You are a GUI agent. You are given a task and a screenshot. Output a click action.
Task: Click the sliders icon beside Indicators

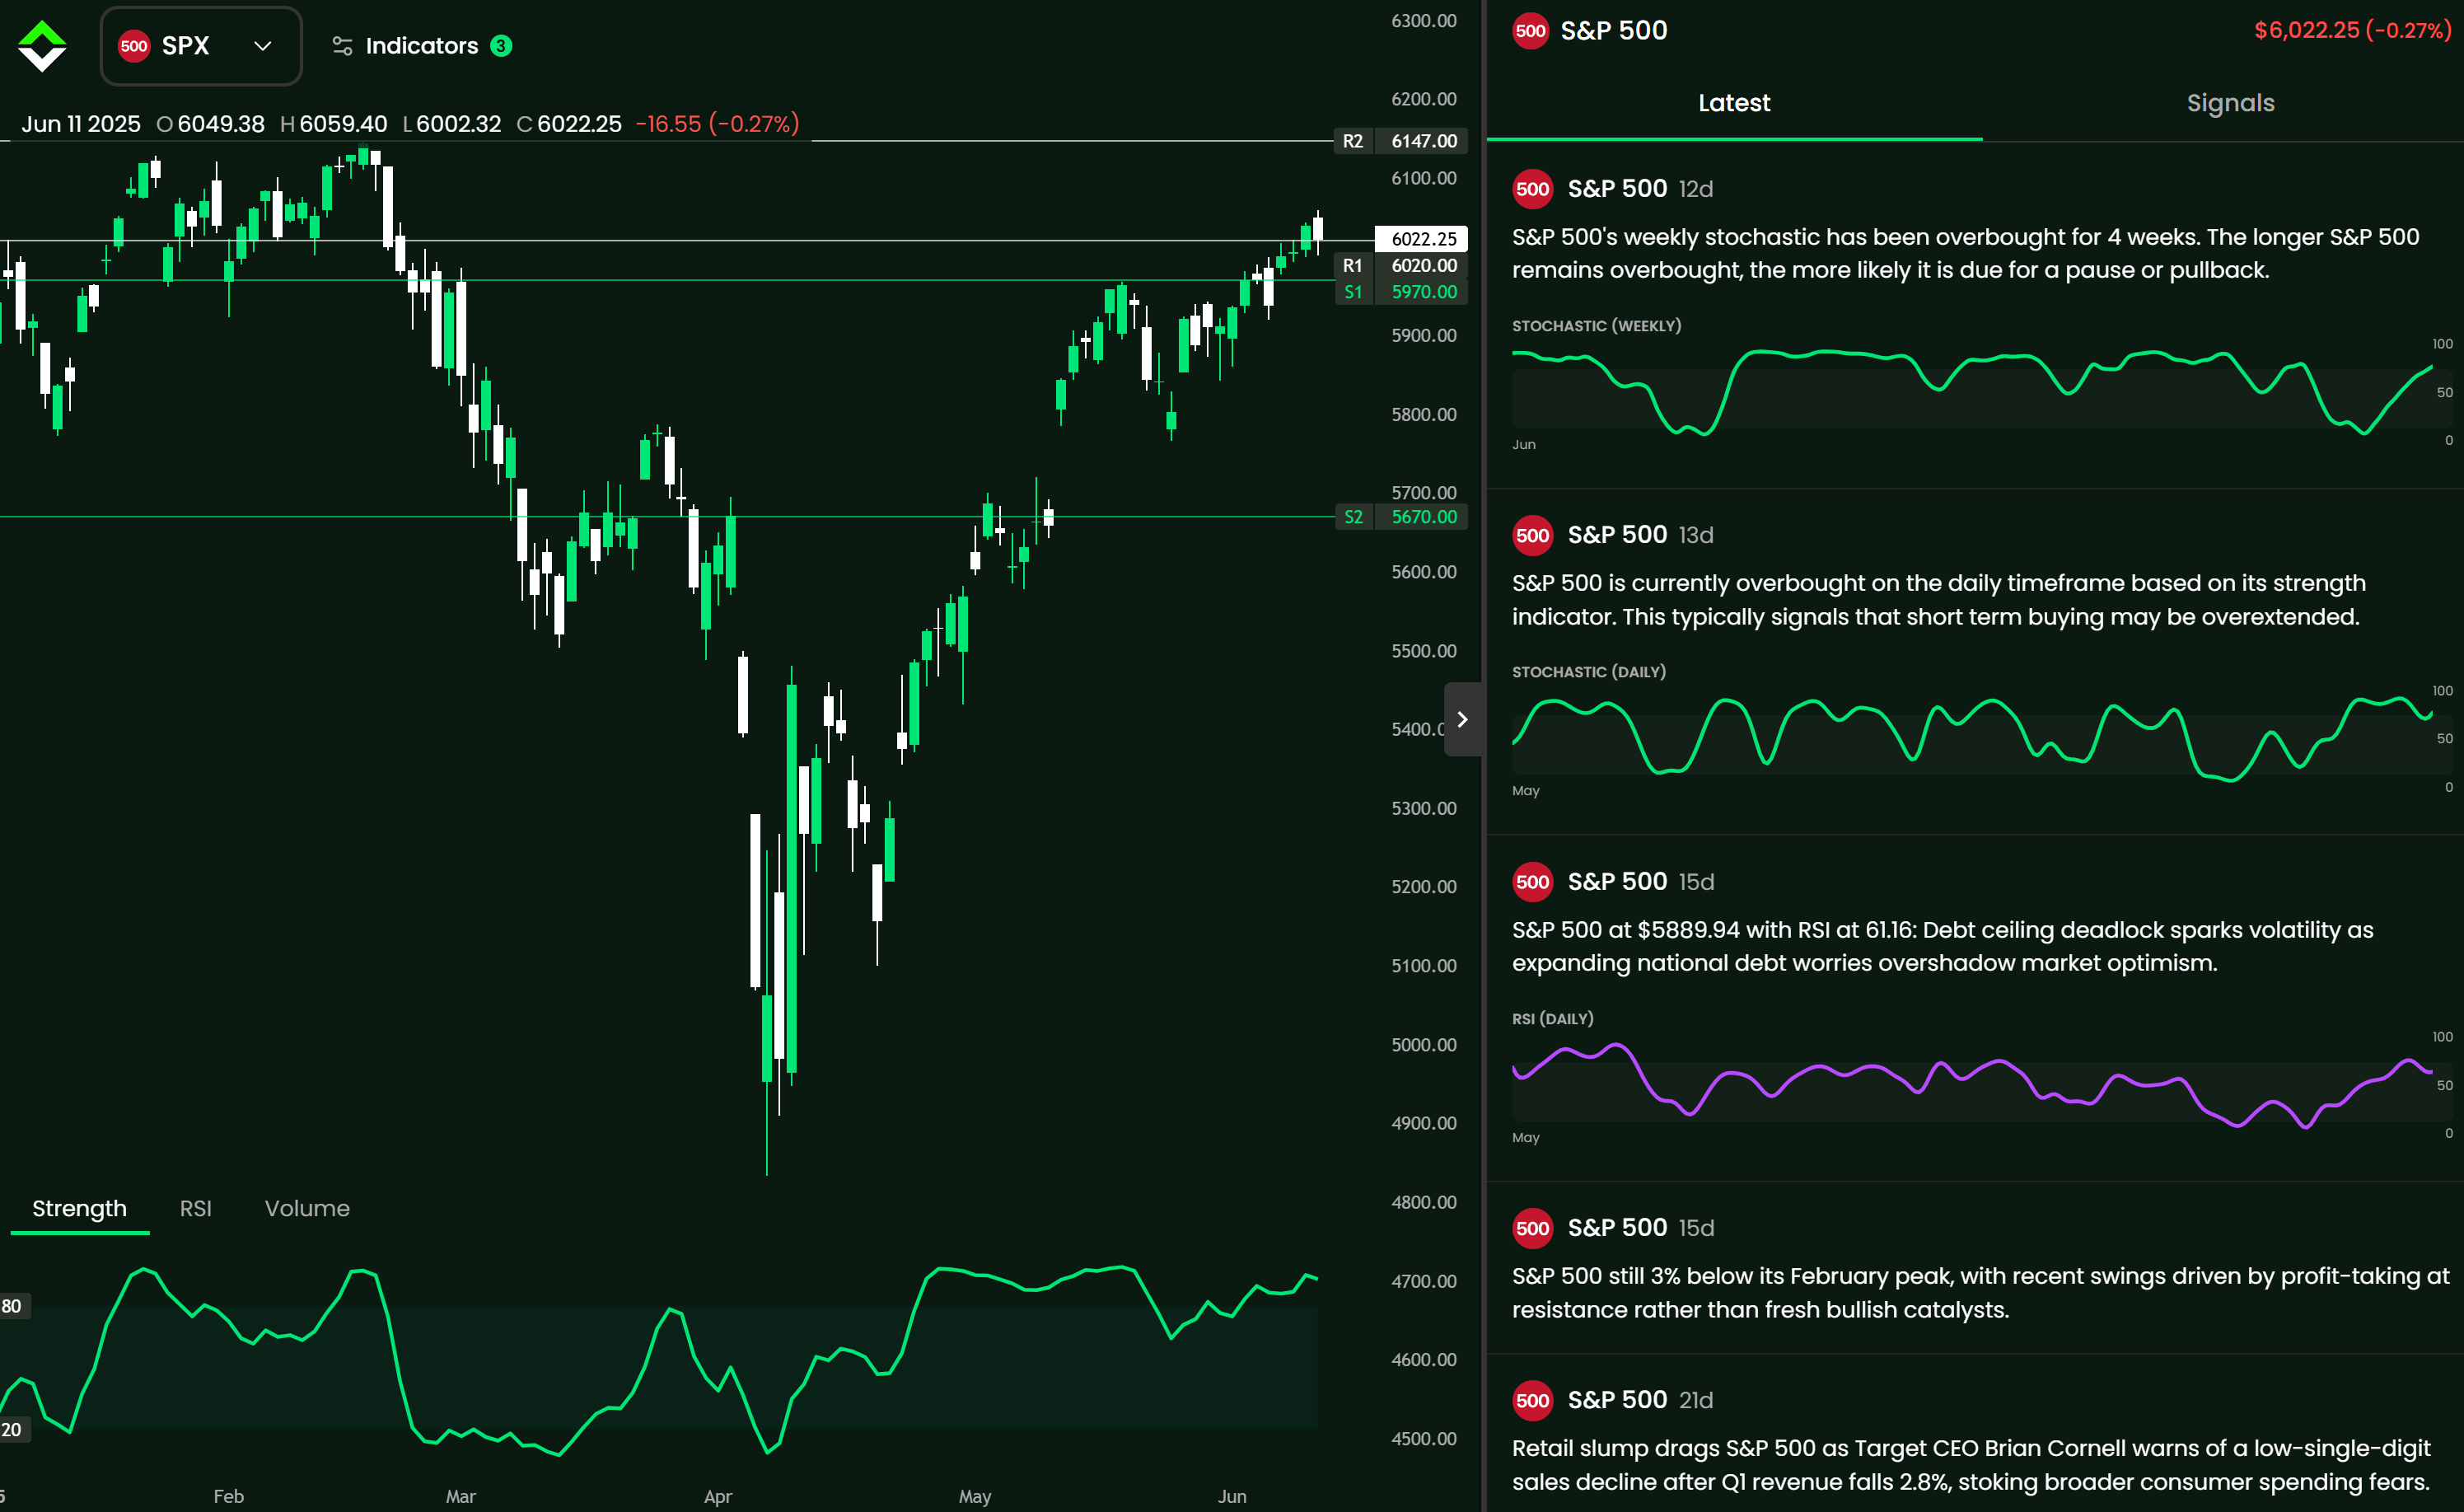coord(342,46)
